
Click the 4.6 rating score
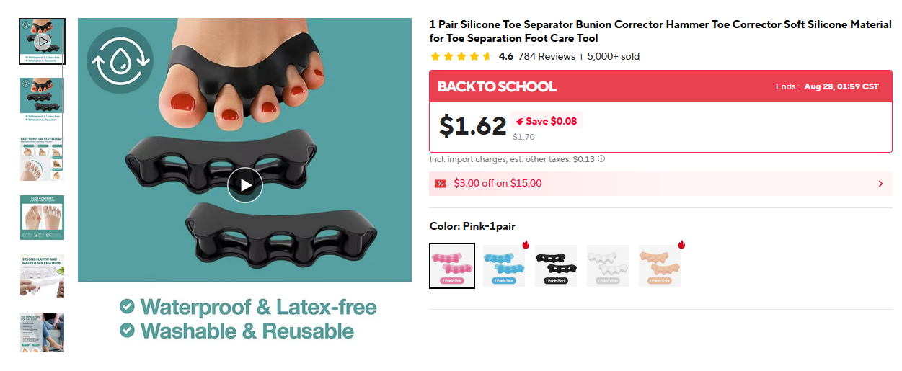[x=505, y=56]
